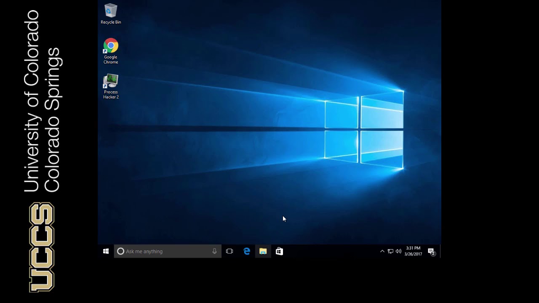Image resolution: width=539 pixels, height=303 pixels.
Task: Open the network status tray icon
Action: (x=390, y=251)
